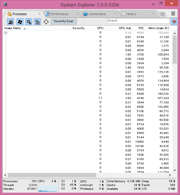Close the Performance tab
Viewport: 180px width, 195px height.
point(77,14)
